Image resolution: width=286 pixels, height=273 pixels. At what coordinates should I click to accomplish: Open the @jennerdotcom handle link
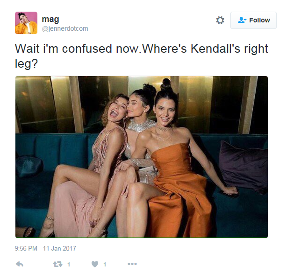(65, 28)
